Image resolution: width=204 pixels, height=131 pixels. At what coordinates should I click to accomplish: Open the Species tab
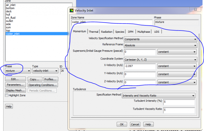(x=120, y=32)
